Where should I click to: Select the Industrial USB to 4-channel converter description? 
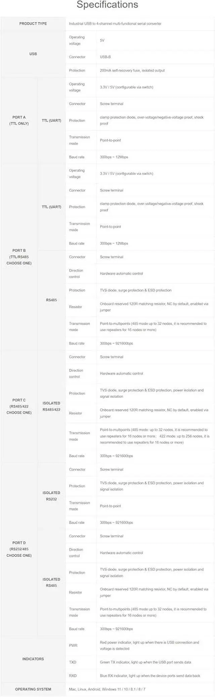pyautogui.click(x=115, y=24)
